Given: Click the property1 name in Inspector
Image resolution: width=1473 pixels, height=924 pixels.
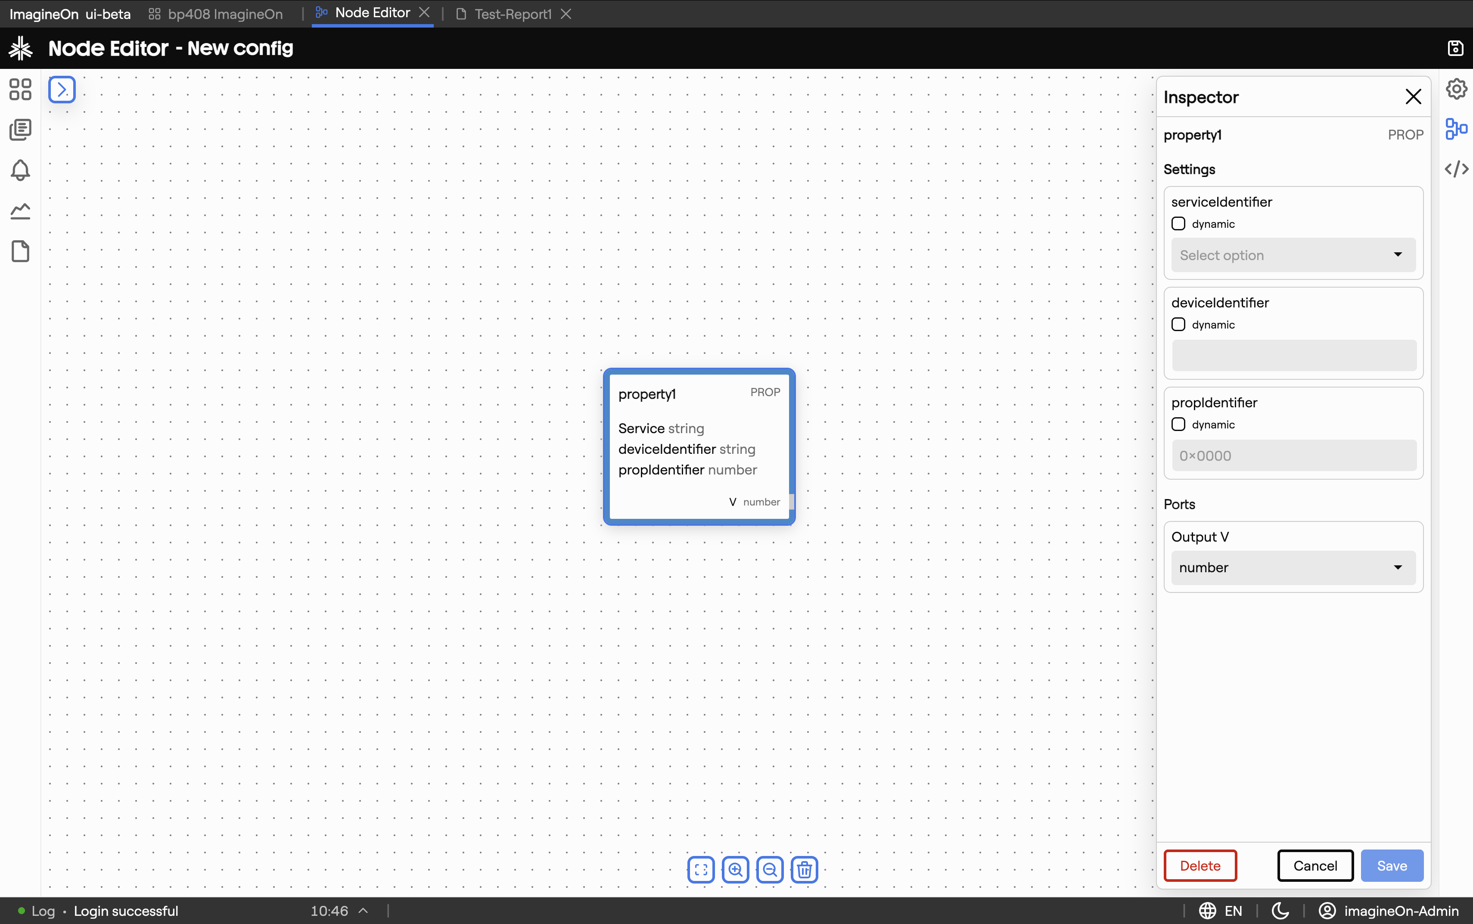Looking at the screenshot, I should pos(1193,135).
